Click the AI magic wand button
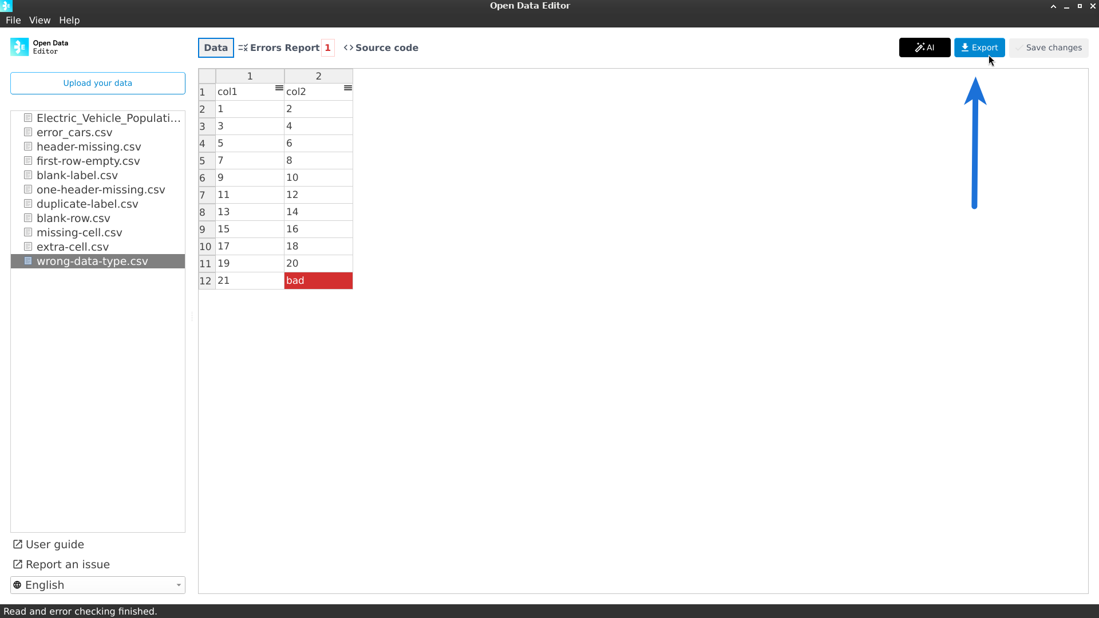Viewport: 1099px width, 618px height. pyautogui.click(x=924, y=47)
